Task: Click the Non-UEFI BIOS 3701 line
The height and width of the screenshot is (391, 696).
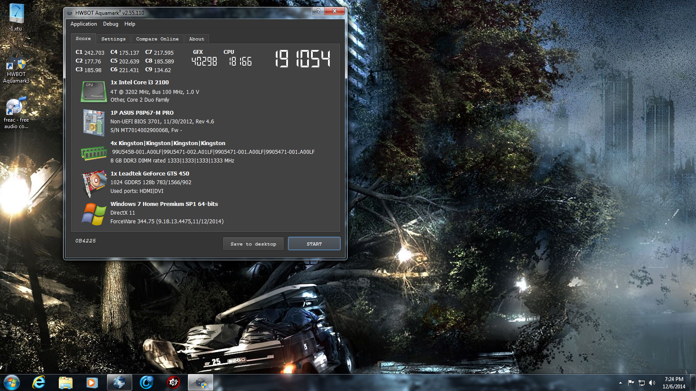Action: (x=162, y=122)
